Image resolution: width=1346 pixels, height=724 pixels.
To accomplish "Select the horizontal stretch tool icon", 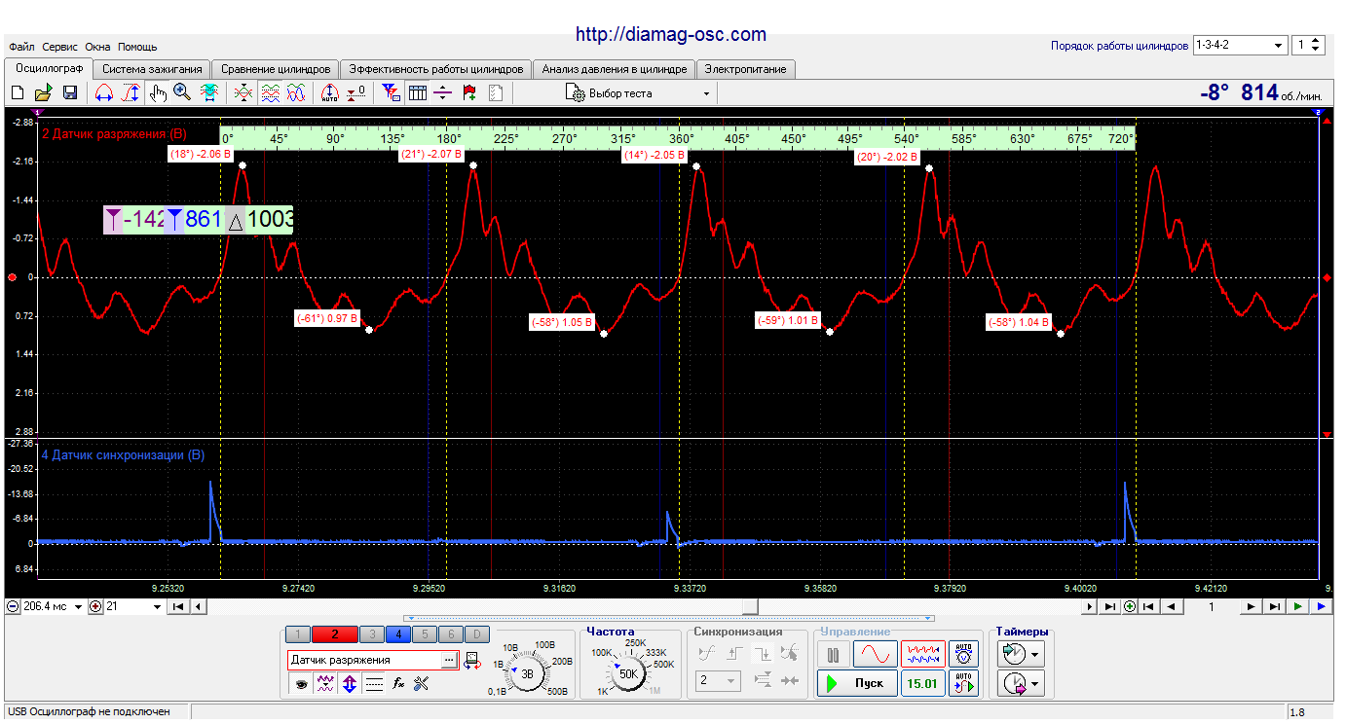I will (103, 93).
